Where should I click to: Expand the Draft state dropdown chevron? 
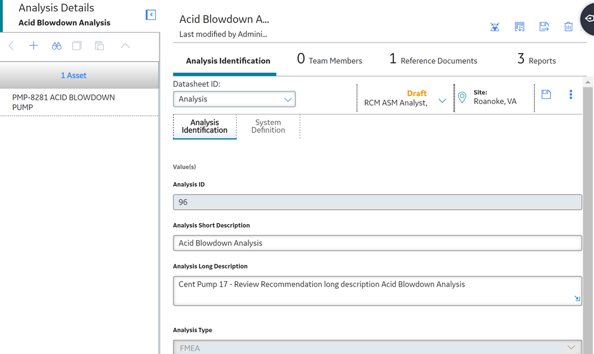pos(442,101)
